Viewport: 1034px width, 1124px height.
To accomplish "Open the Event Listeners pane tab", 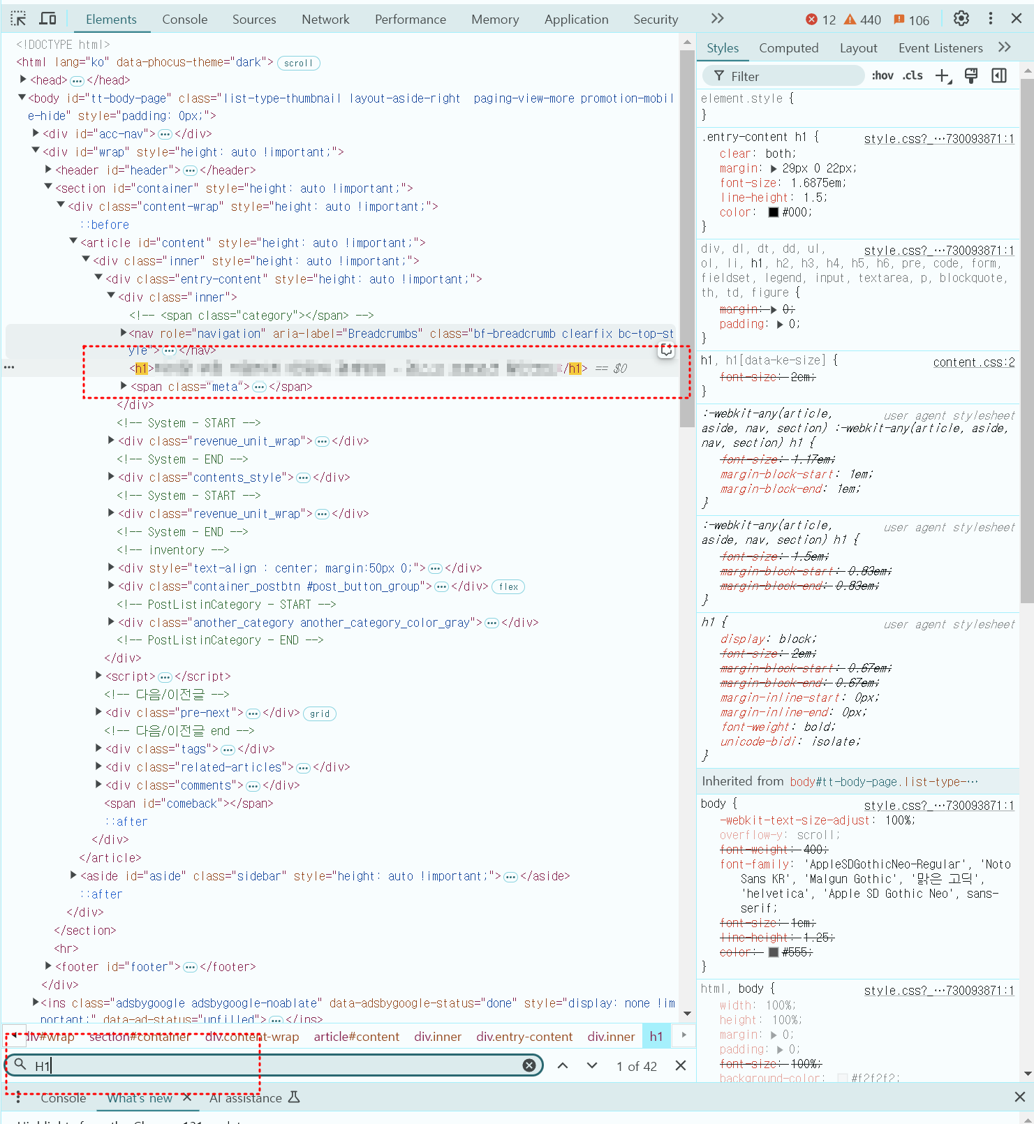I will click(940, 48).
